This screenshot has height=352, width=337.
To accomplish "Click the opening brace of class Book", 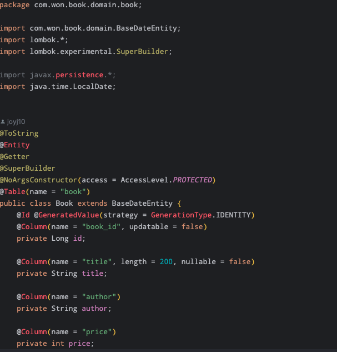I will coord(179,204).
